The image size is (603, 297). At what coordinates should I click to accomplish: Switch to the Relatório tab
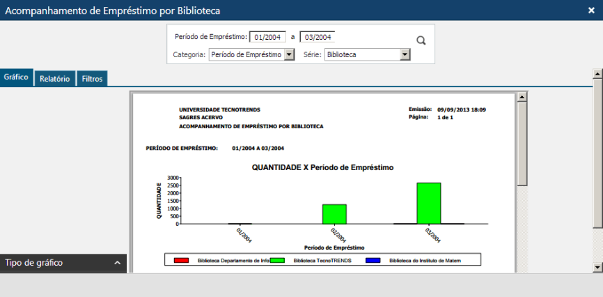pyautogui.click(x=54, y=79)
